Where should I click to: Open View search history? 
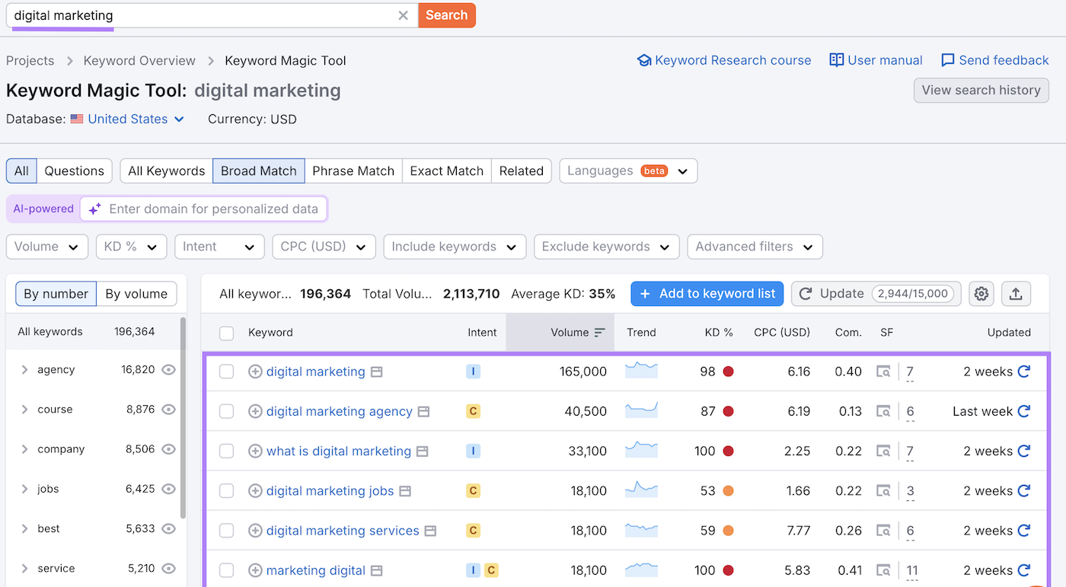coord(981,90)
